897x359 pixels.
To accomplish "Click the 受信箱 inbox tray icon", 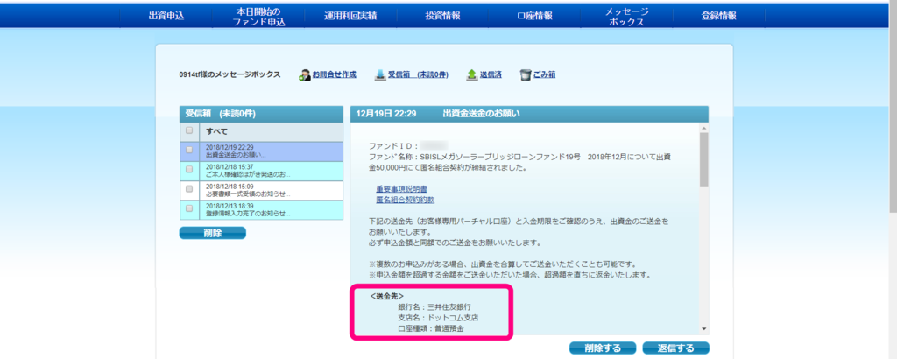I will (x=380, y=75).
